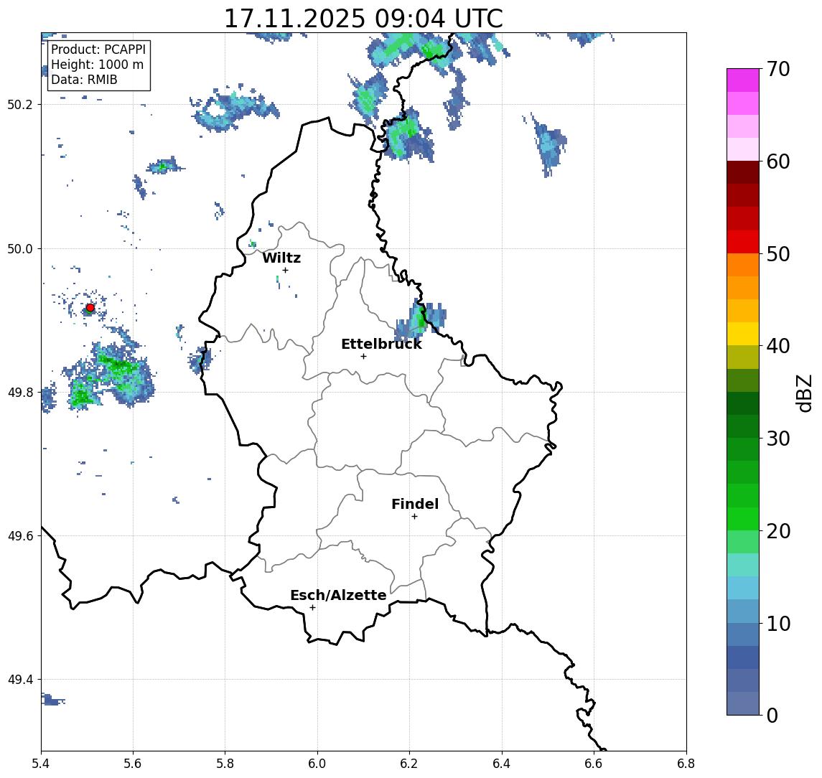Click the 30 tick on the colorbar
The image size is (822, 778).
tap(778, 439)
